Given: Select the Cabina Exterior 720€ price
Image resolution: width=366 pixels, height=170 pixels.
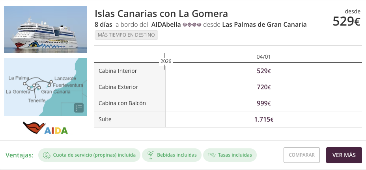Looking at the screenshot, I should click(263, 87).
